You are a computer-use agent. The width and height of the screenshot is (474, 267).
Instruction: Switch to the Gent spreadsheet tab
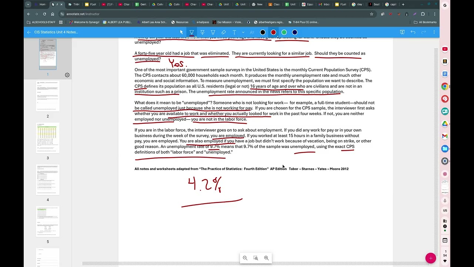coord(141,4)
